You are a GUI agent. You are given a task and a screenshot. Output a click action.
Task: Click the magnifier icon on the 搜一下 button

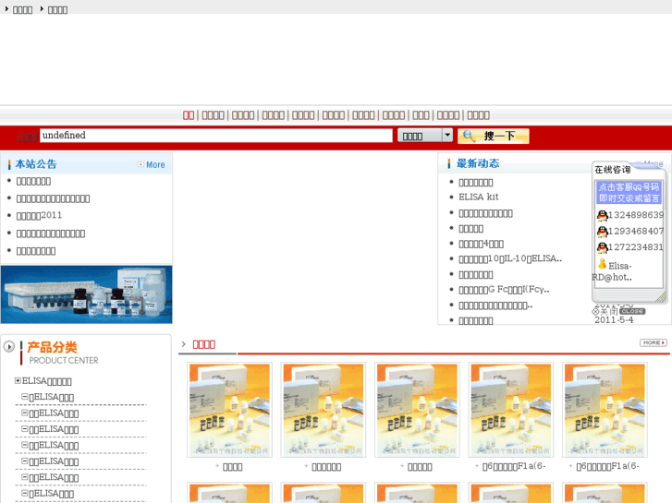[469, 136]
